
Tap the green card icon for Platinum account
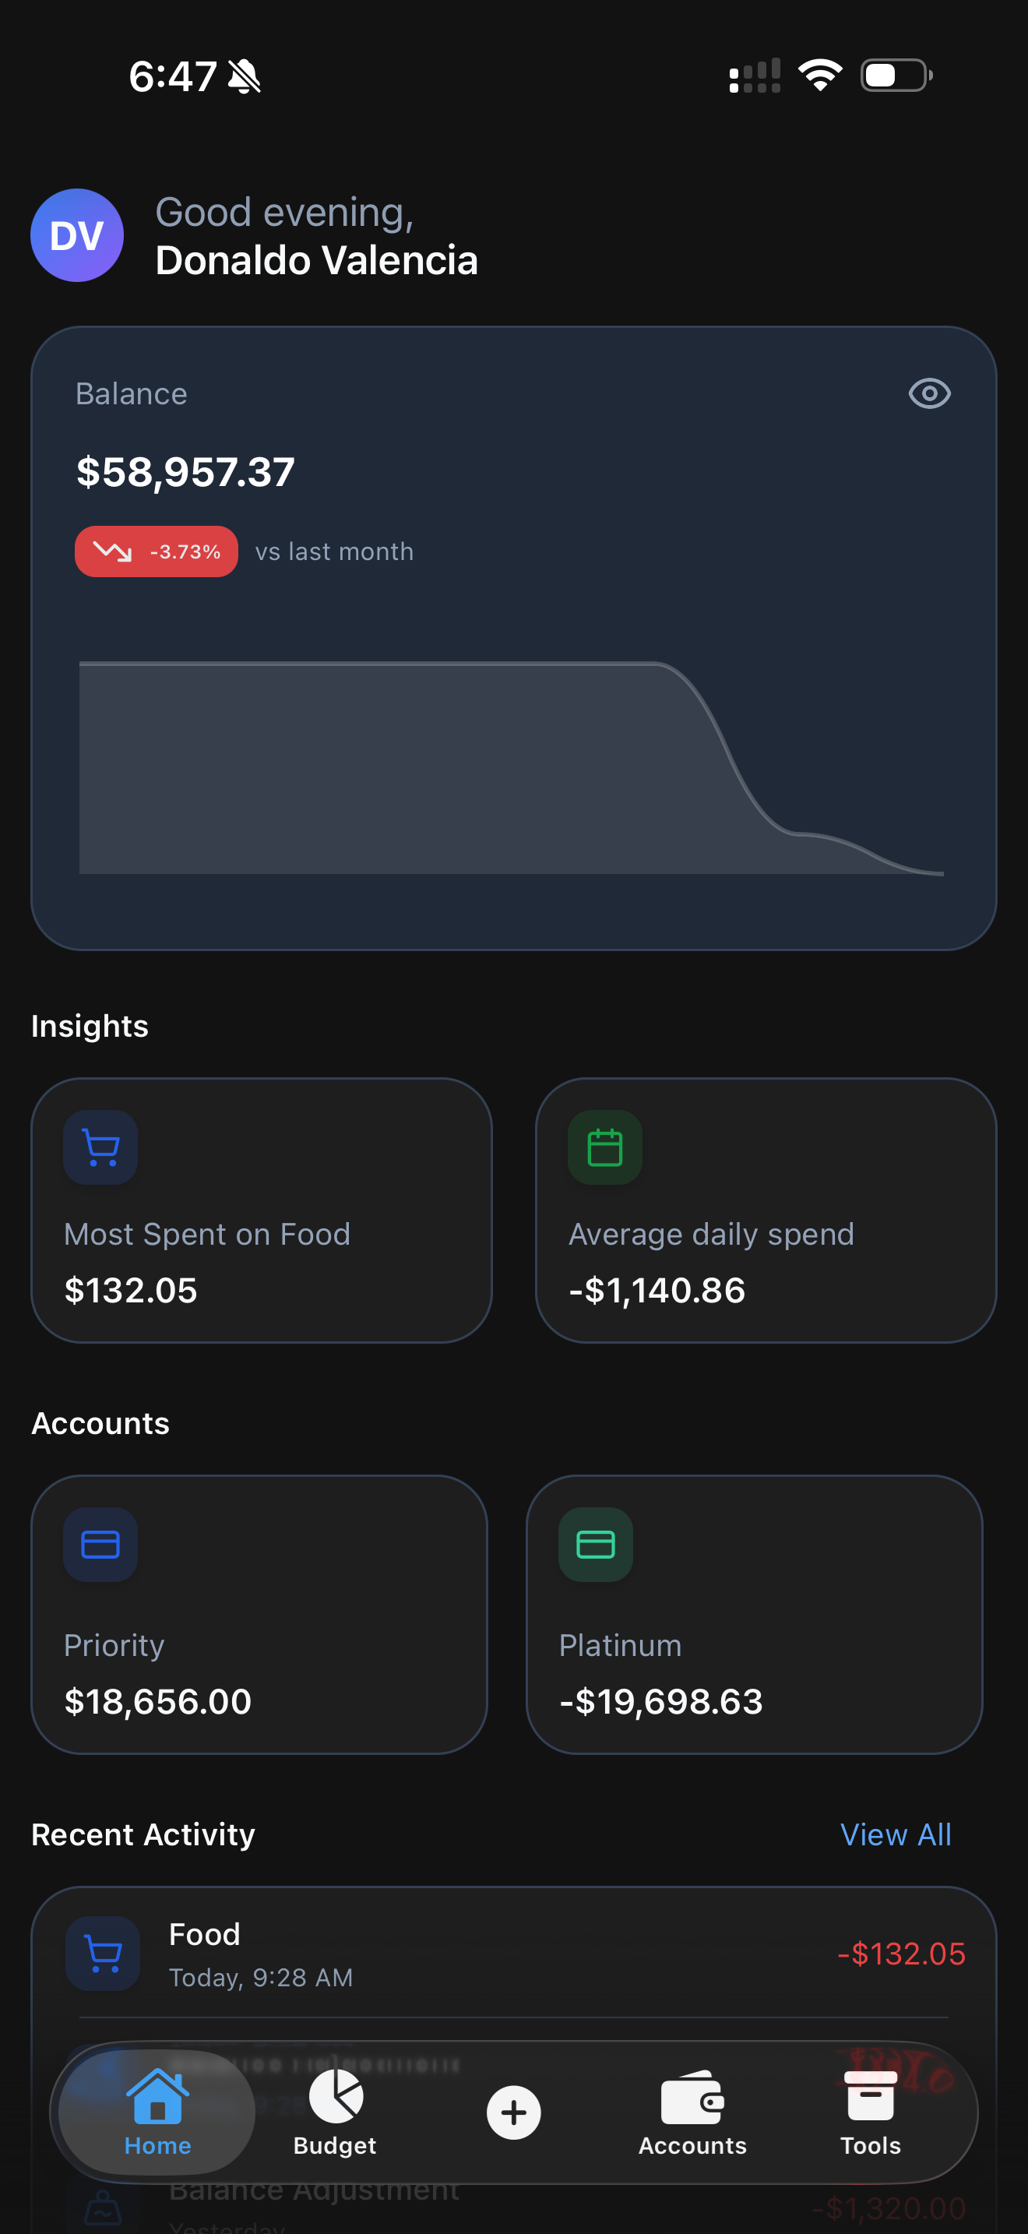(596, 1545)
